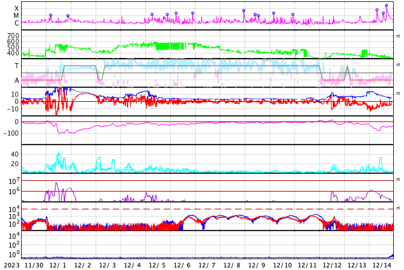Viewport: 404px width, 270px height.
Task: Click the -100 axis label
Action: [x=11, y=133]
